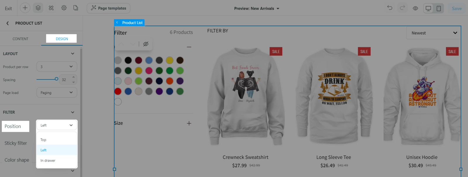The image size is (468, 177).
Task: Open the settings gear icon
Action: [64, 8]
